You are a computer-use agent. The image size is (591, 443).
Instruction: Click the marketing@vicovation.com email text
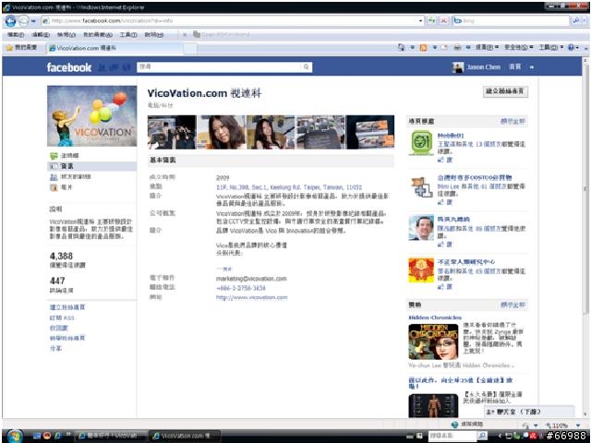(x=251, y=279)
